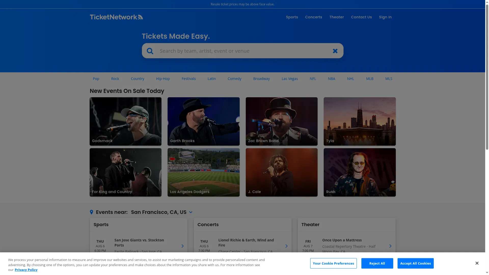Select Country category
Image resolution: width=489 pixels, height=275 pixels.
point(137,79)
